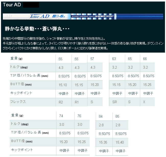Click the BUTT diameter cell '15.35'
This screenshot has width=166, height=157.
(x=103, y=142)
